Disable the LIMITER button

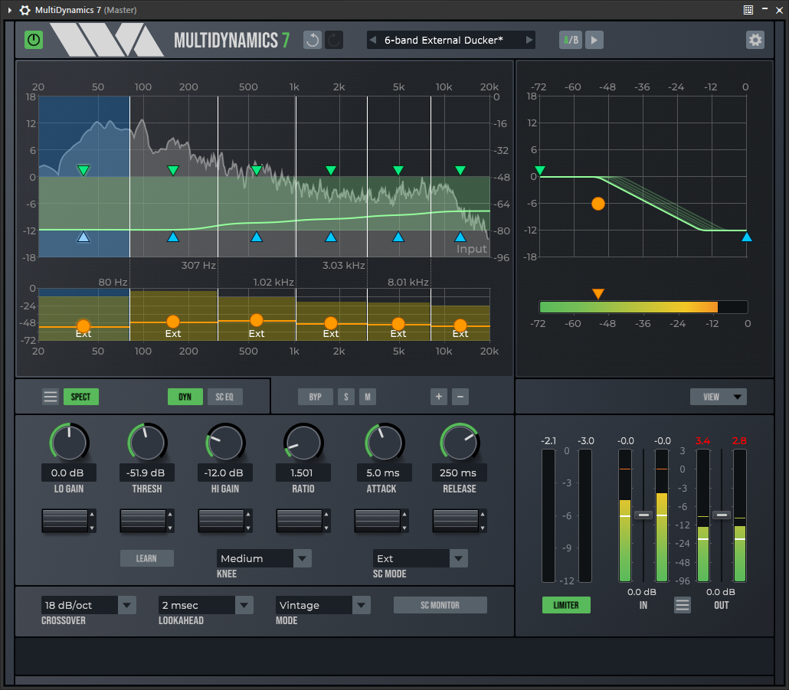[x=566, y=605]
